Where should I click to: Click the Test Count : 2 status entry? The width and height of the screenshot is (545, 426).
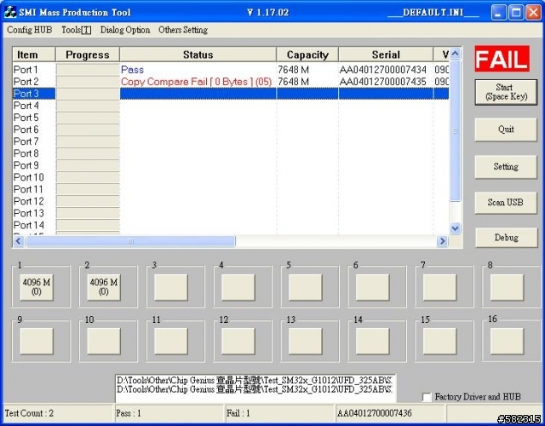tap(29, 413)
